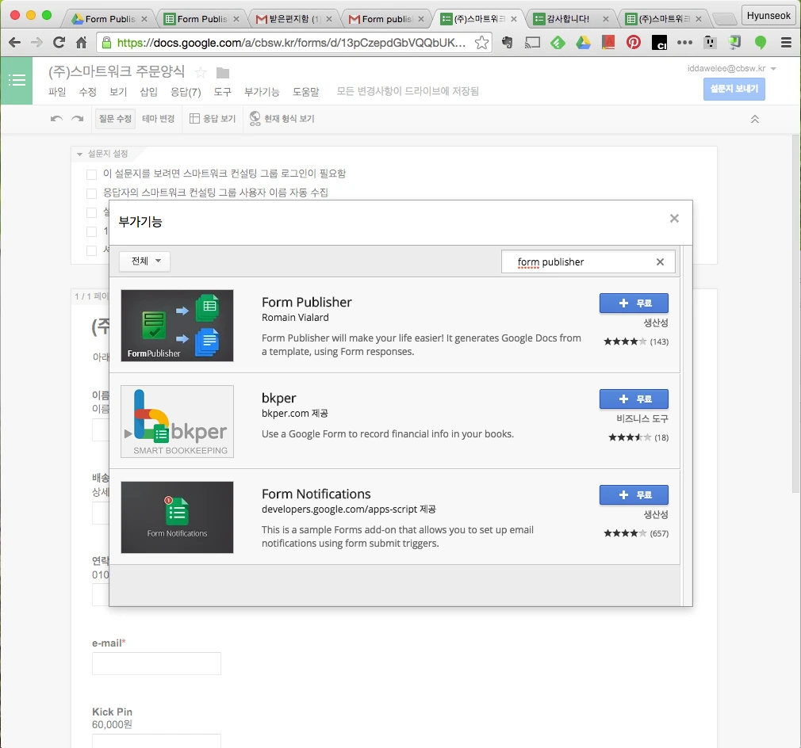The height and width of the screenshot is (748, 801).
Task: Toggle the third form settings checkbox
Action: 92,212
